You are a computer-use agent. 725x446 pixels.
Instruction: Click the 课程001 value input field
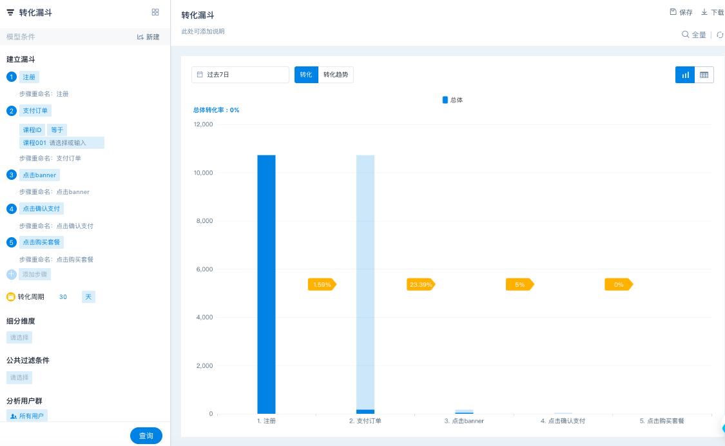coord(61,142)
